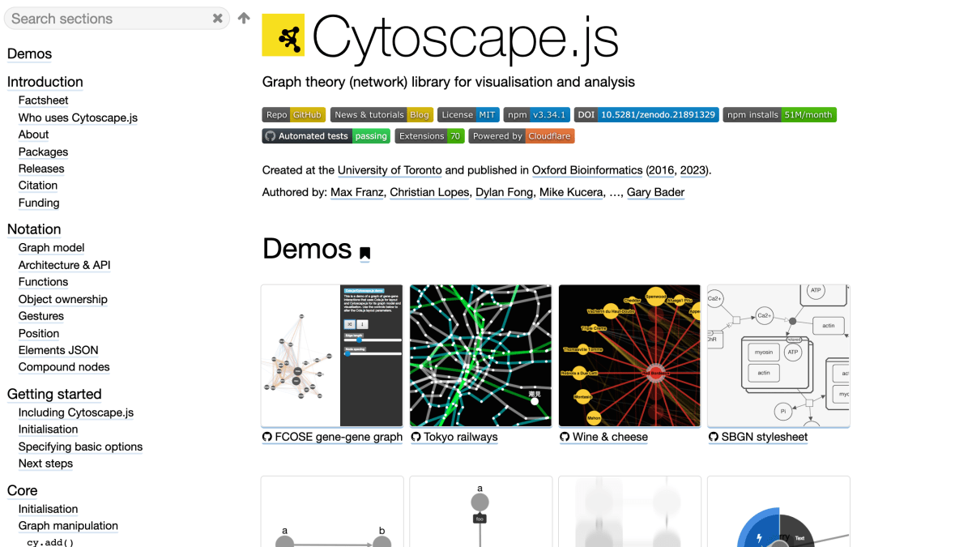The width and height of the screenshot is (972, 547).
Task: Clear the search sections field
Action: click(x=218, y=19)
